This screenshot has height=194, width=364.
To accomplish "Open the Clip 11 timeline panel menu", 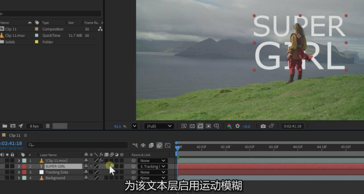I will click(26, 135).
